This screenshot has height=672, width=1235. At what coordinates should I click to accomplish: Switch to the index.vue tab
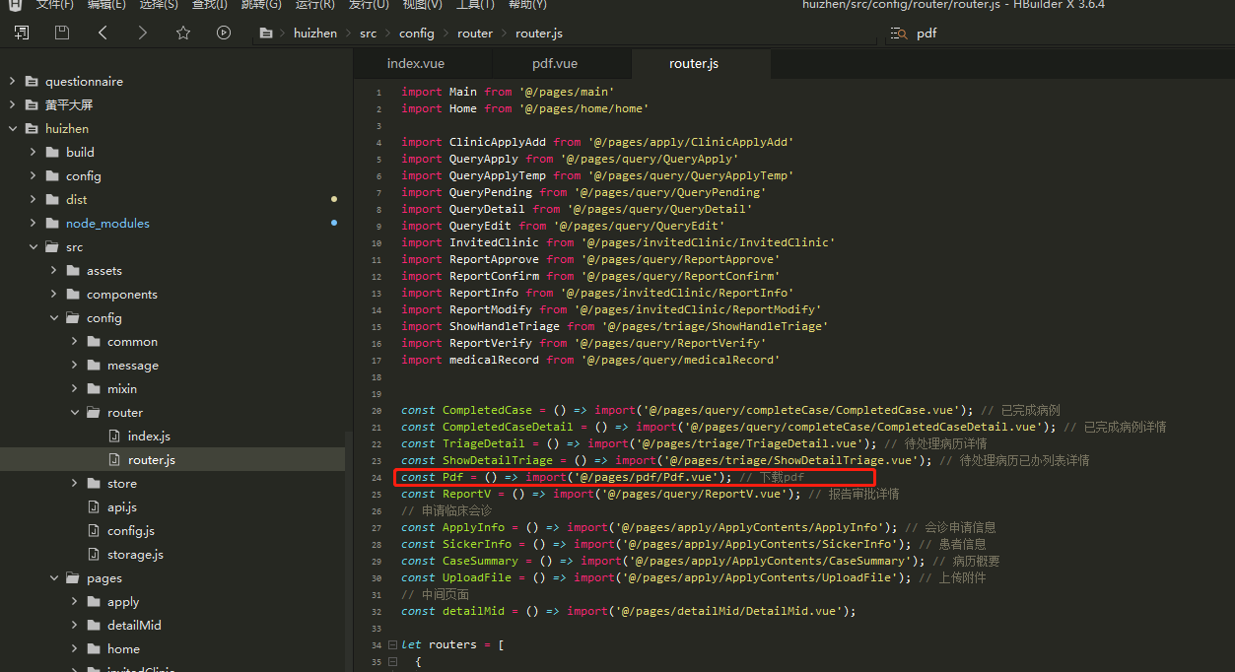point(415,64)
